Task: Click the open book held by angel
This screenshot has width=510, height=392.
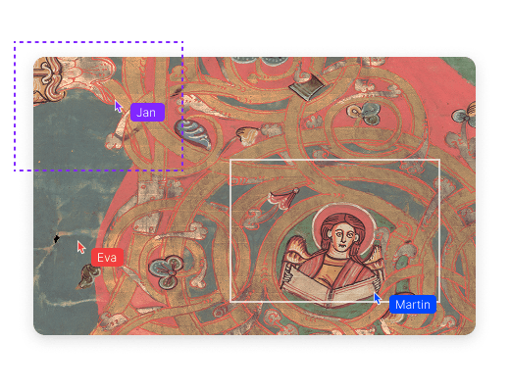Action: tap(330, 286)
